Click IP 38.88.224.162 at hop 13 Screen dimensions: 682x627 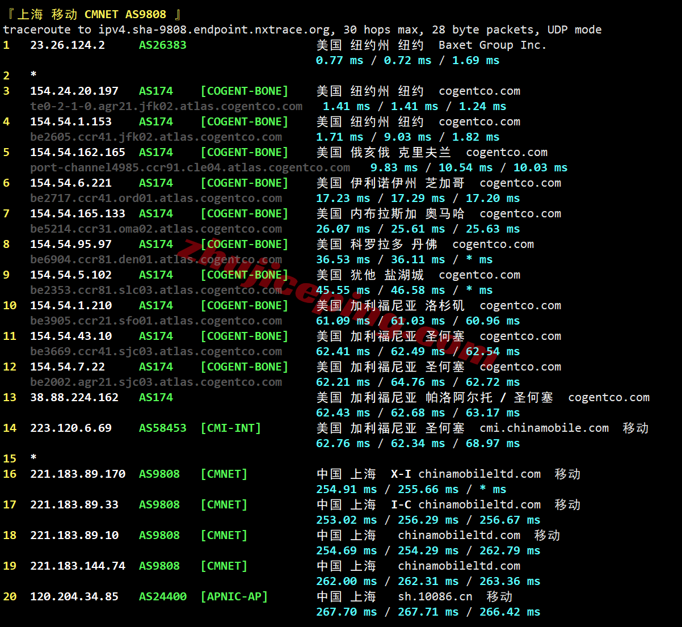(x=74, y=397)
